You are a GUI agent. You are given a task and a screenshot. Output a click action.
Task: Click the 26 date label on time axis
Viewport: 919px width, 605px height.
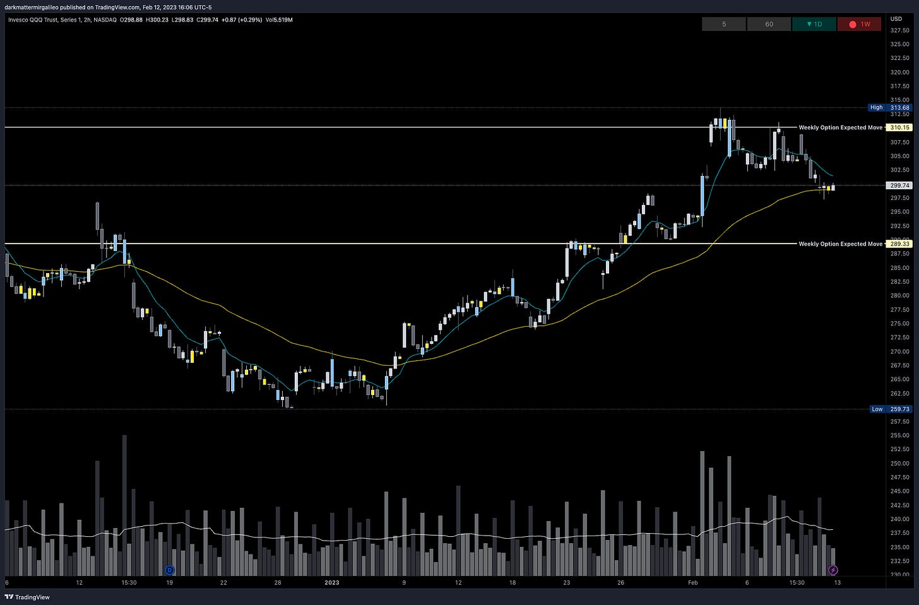pyautogui.click(x=621, y=583)
